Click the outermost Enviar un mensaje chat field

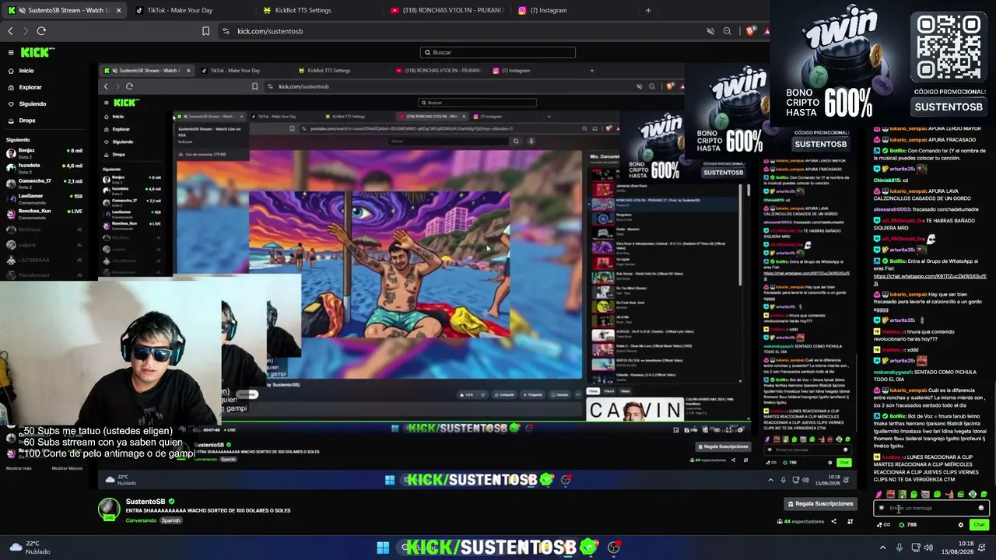point(931,508)
